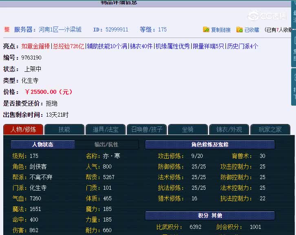Click the highlight 辅助技能10个满

click(x=107, y=46)
